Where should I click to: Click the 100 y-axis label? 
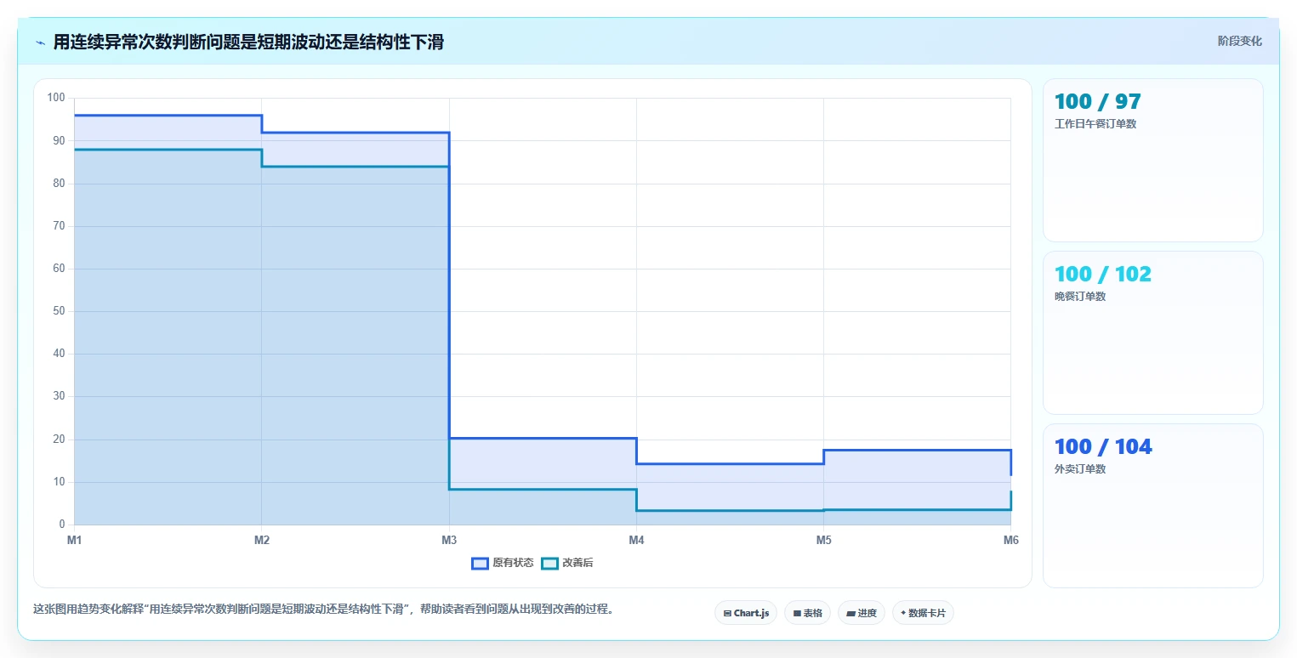click(56, 98)
